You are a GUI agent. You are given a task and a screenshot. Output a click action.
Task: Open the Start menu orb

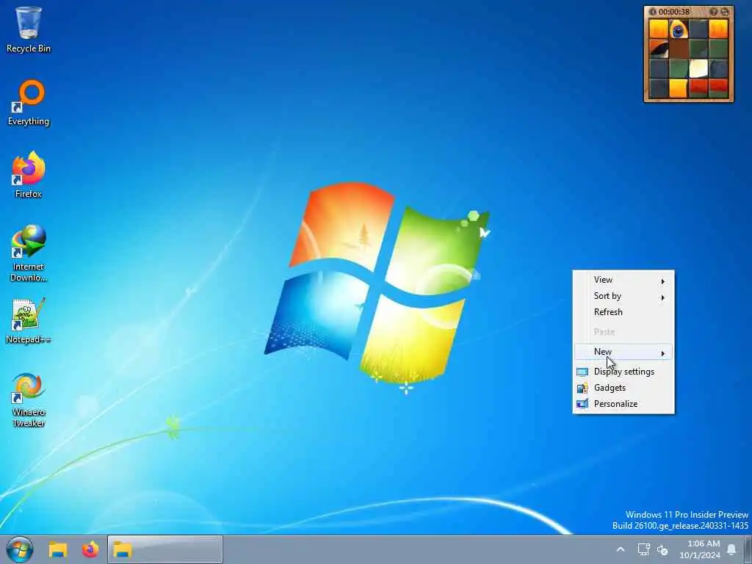(x=20, y=549)
